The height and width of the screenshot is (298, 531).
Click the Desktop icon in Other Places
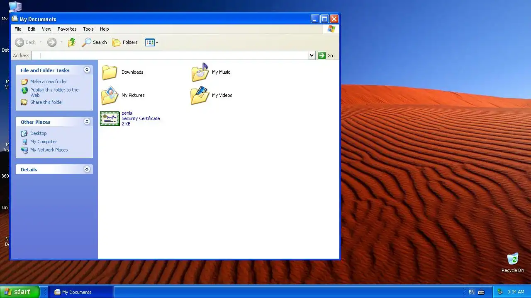point(24,133)
